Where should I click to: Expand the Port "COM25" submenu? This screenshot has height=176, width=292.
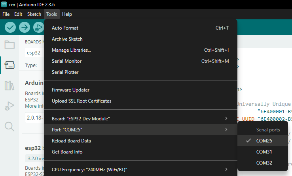[x=140, y=129]
